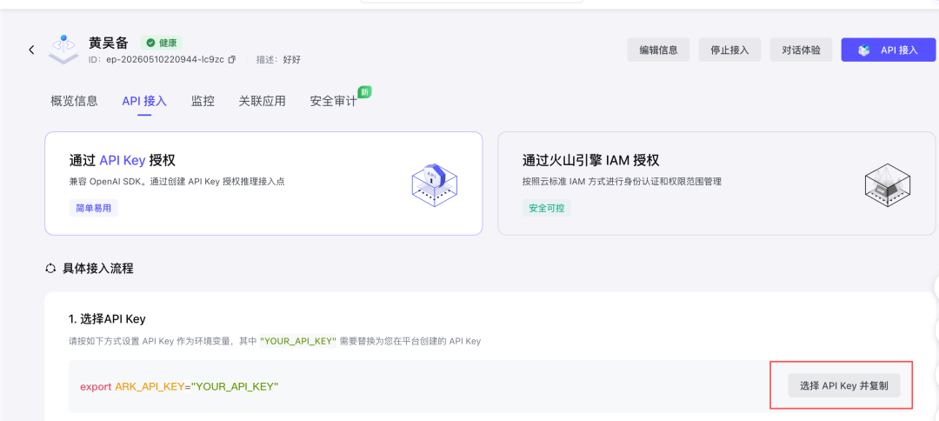Click the green 新 badge on 安全审计
The height and width of the screenshot is (421, 939).
click(x=364, y=91)
